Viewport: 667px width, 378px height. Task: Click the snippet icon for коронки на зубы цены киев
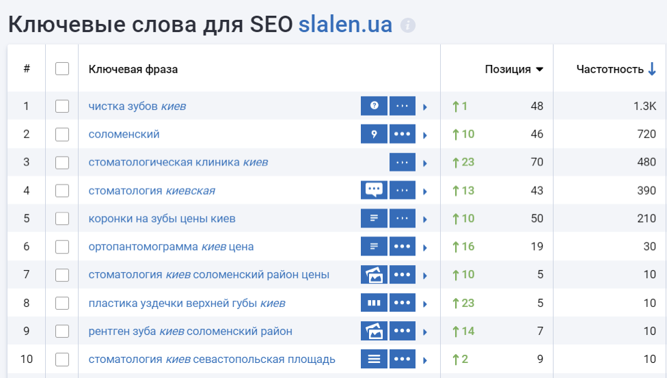point(374,218)
